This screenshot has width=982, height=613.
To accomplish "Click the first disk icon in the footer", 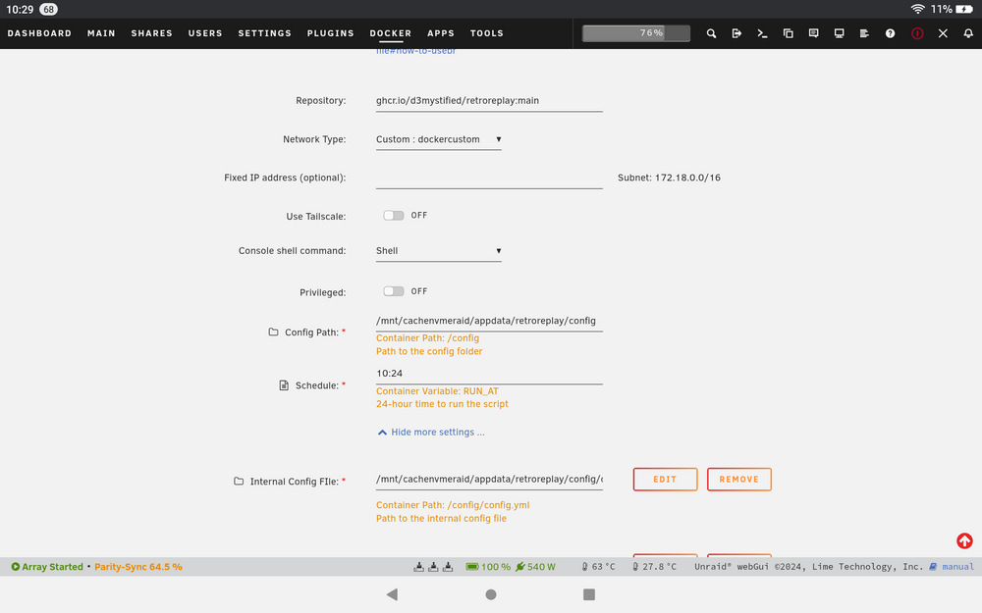I will pyautogui.click(x=418, y=567).
